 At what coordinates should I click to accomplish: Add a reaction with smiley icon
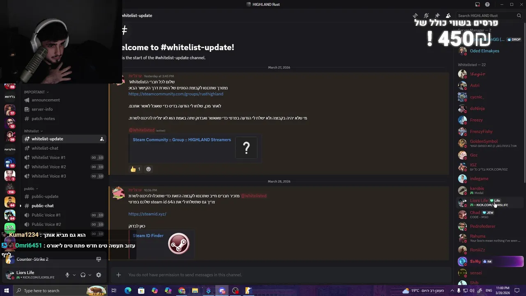coord(148,169)
